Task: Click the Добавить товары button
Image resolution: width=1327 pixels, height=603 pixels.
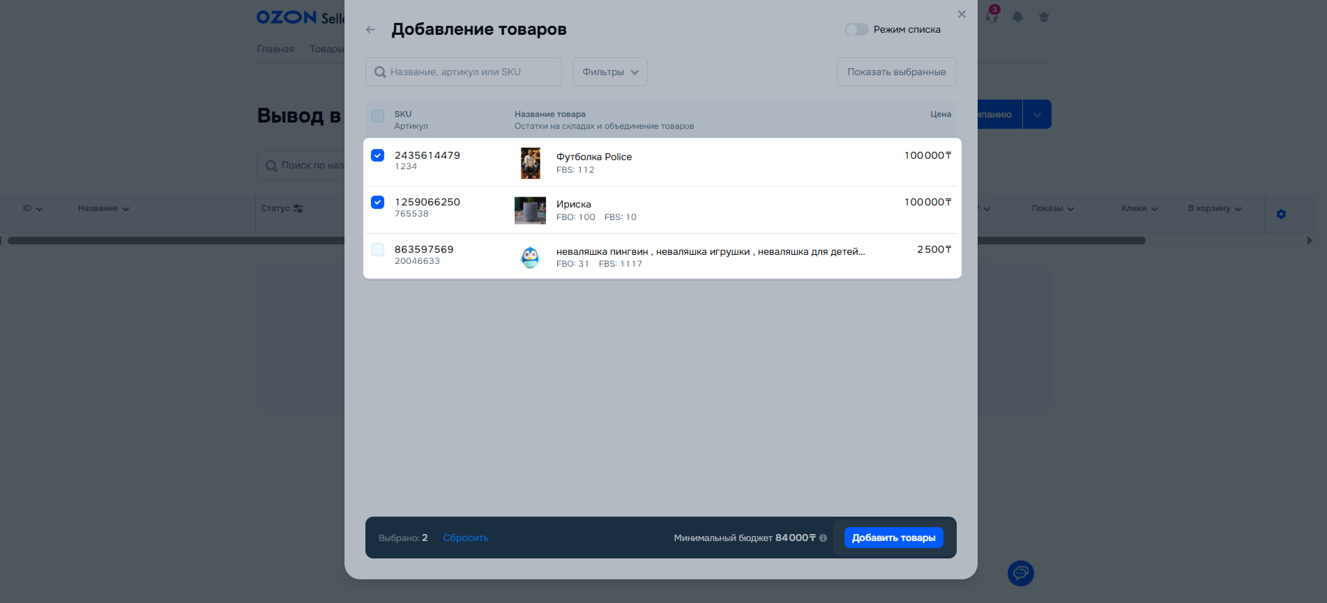Action: click(x=893, y=538)
